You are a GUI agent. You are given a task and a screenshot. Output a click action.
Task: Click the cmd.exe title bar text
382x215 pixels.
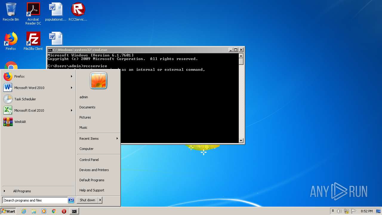tap(80, 50)
